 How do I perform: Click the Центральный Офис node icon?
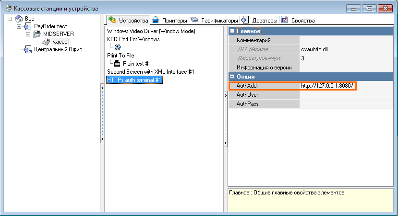click(x=28, y=49)
